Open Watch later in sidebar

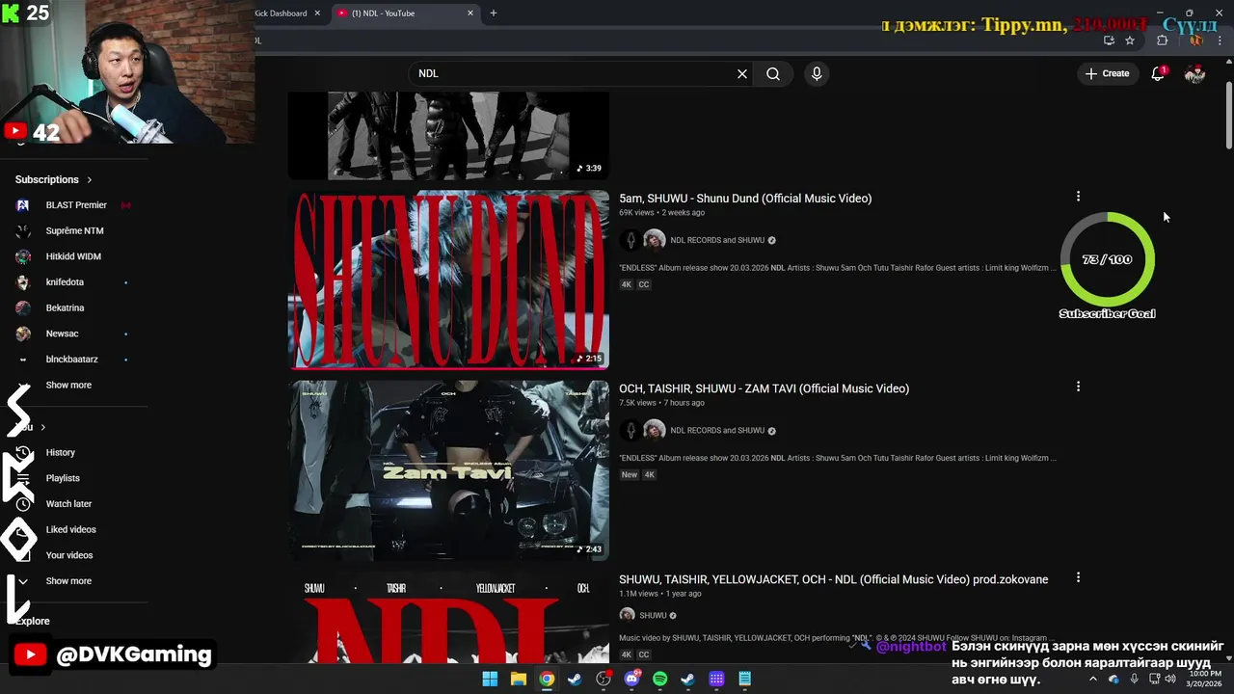coord(68,504)
